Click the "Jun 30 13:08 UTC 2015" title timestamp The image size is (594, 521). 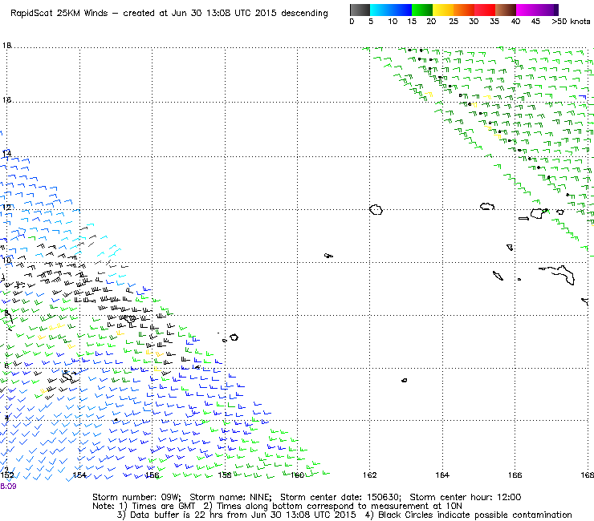tap(225, 14)
